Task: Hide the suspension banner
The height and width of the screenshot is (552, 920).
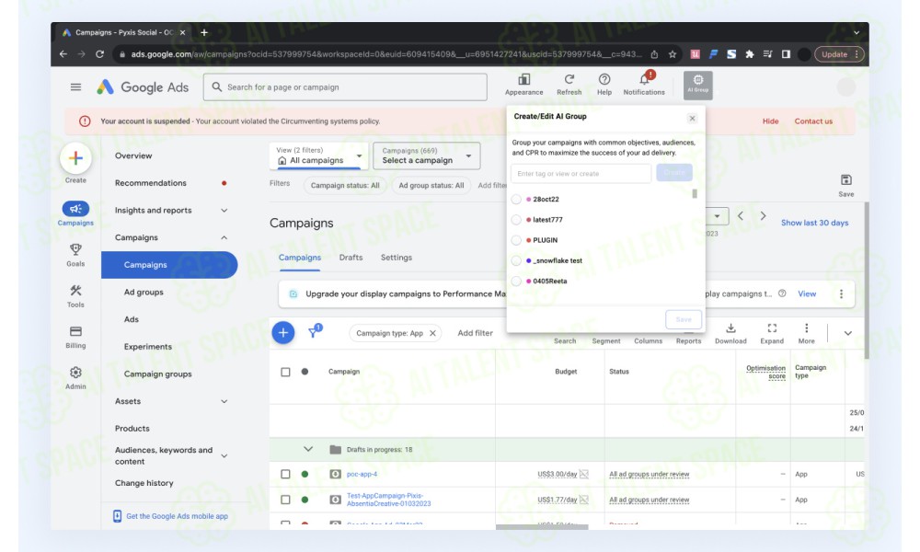Action: 770,121
